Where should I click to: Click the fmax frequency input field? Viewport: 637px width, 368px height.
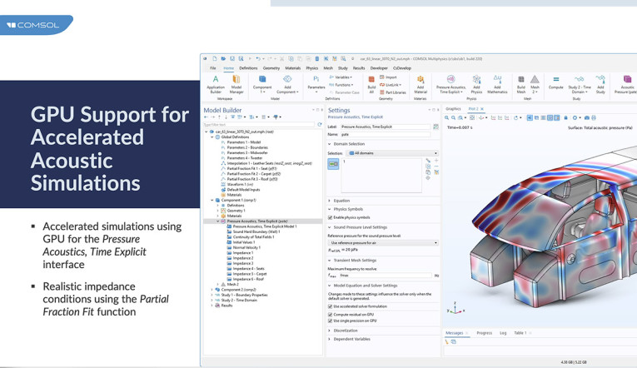(x=386, y=276)
